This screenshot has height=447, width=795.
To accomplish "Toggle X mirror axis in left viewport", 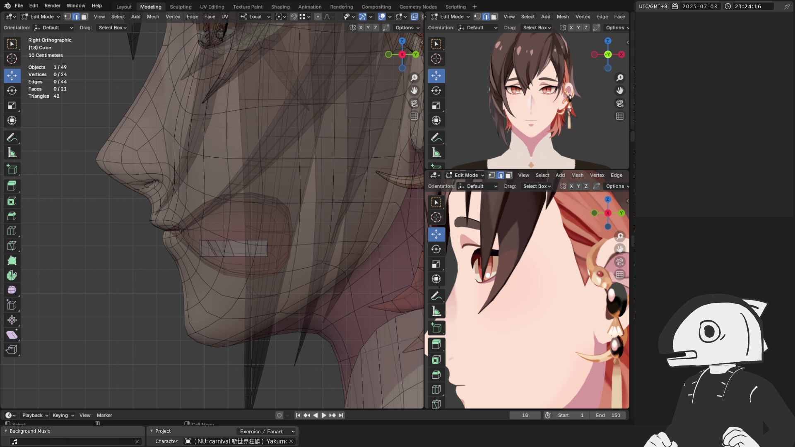I will 361,28.
